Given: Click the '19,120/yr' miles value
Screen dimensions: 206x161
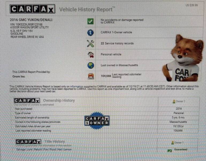Looking at the screenshot, I should [178, 126].
